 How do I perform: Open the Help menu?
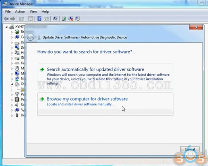[x=45, y=11]
